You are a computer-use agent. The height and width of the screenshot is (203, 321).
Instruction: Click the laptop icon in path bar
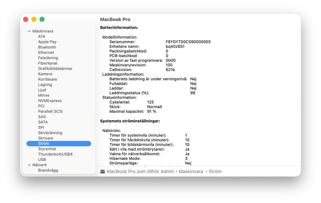pyautogui.click(x=103, y=172)
